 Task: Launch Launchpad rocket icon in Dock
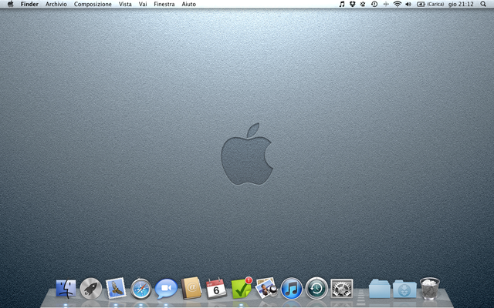pyautogui.click(x=91, y=289)
